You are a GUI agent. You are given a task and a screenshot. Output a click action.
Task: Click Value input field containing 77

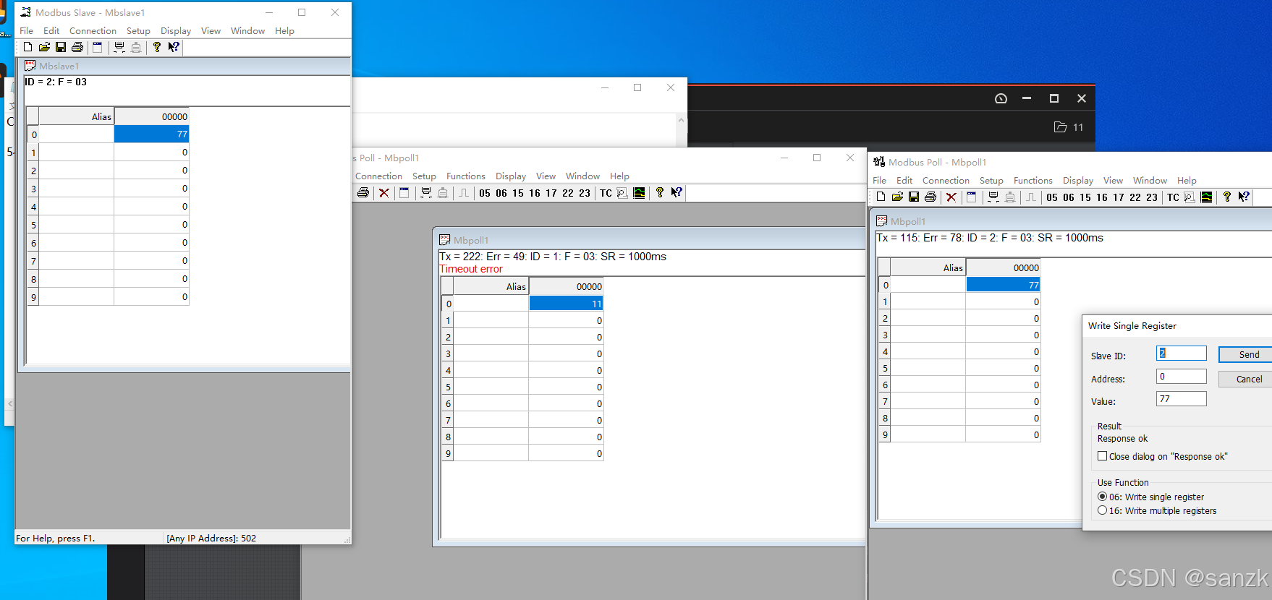pyautogui.click(x=1181, y=399)
